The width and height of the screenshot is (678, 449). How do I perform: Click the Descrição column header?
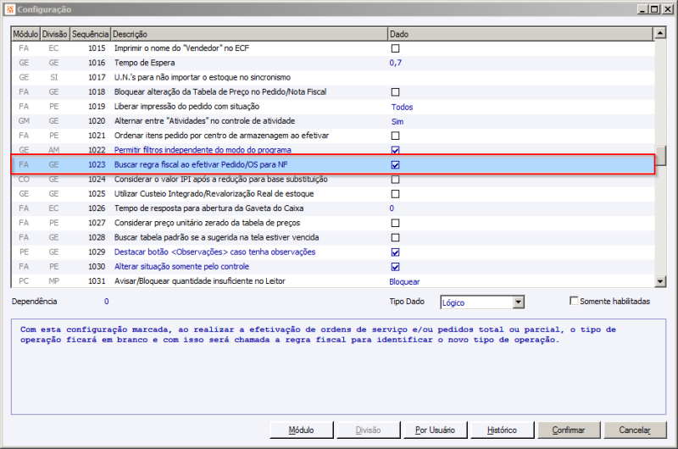pyautogui.click(x=249, y=34)
